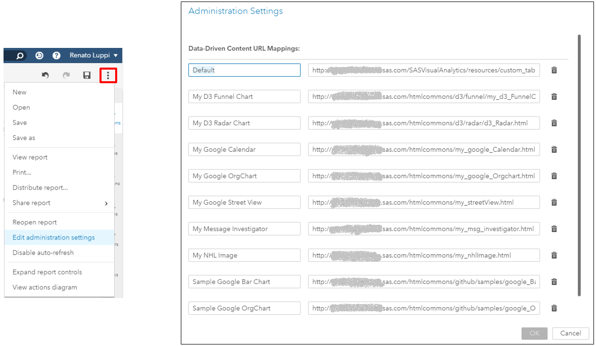This screenshot has width=596, height=346.
Task: Select View actions diagram menu entry
Action: (44, 287)
